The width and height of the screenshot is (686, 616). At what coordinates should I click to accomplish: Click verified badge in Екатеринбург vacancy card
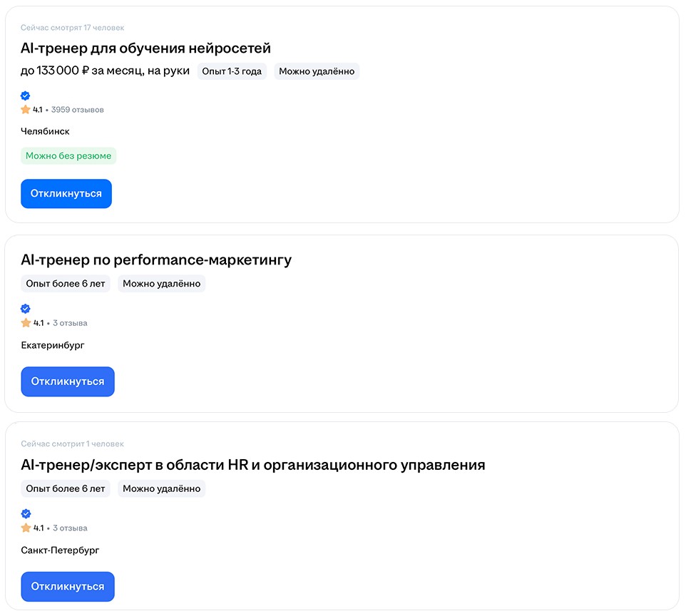click(x=26, y=309)
